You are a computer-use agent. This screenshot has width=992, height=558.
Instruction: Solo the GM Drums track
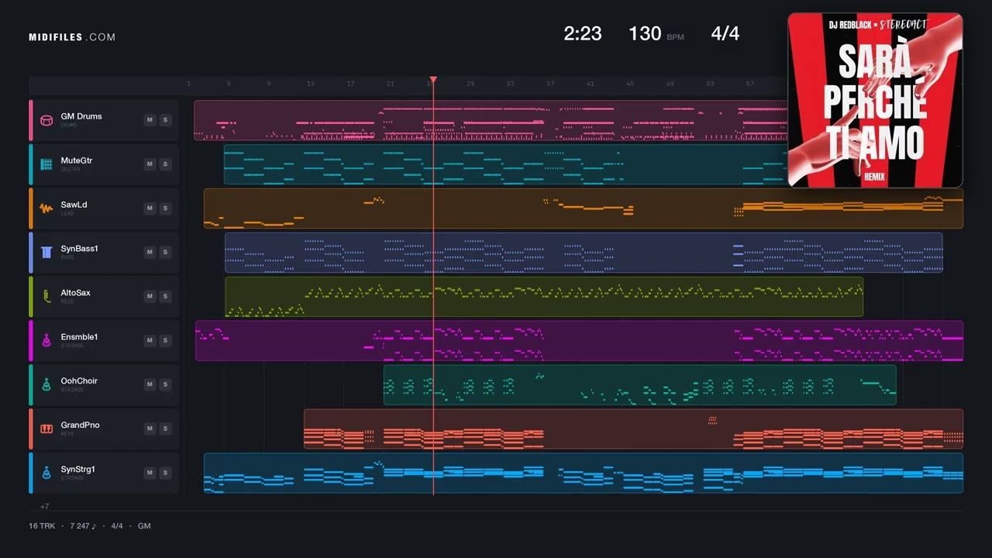[164, 120]
